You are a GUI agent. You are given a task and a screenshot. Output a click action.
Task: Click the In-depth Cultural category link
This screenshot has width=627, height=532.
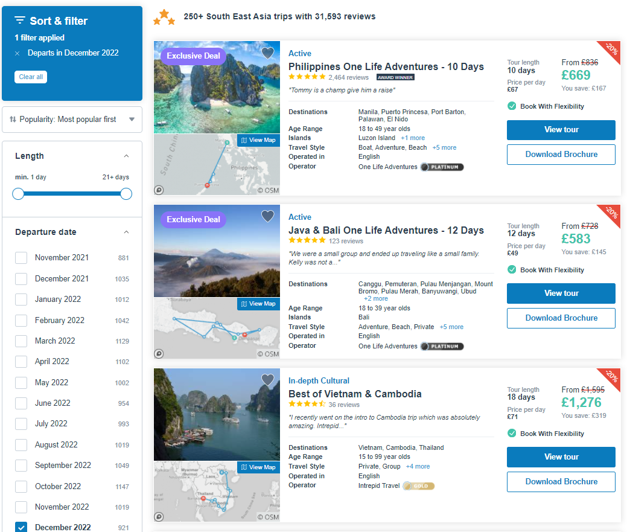[319, 381]
